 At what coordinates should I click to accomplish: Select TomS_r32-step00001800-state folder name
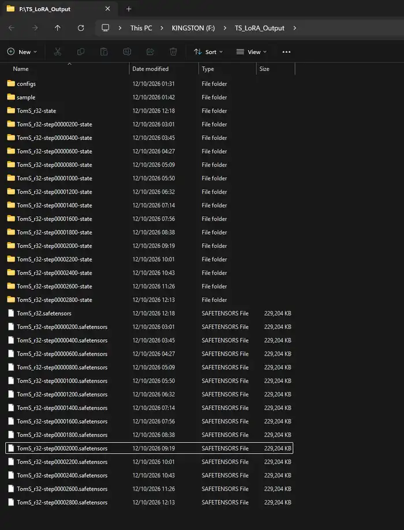(x=54, y=232)
